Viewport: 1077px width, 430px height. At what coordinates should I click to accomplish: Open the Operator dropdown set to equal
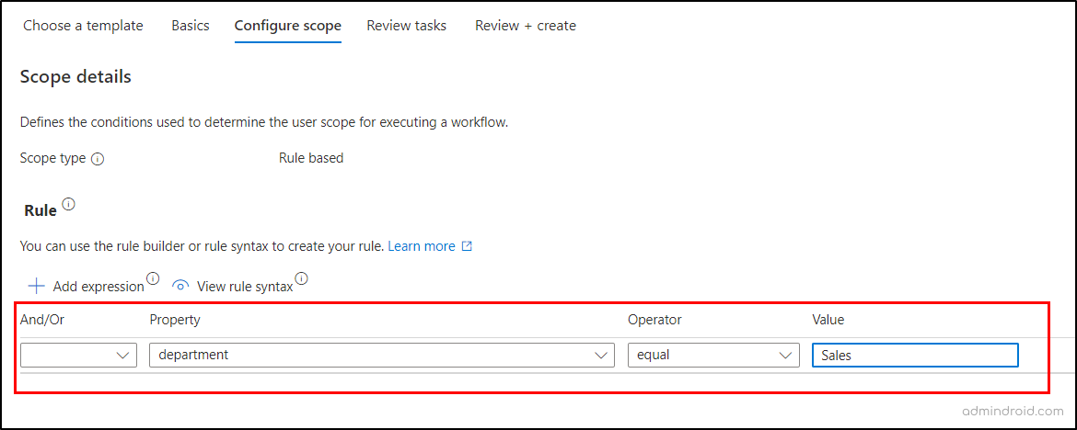coord(712,355)
